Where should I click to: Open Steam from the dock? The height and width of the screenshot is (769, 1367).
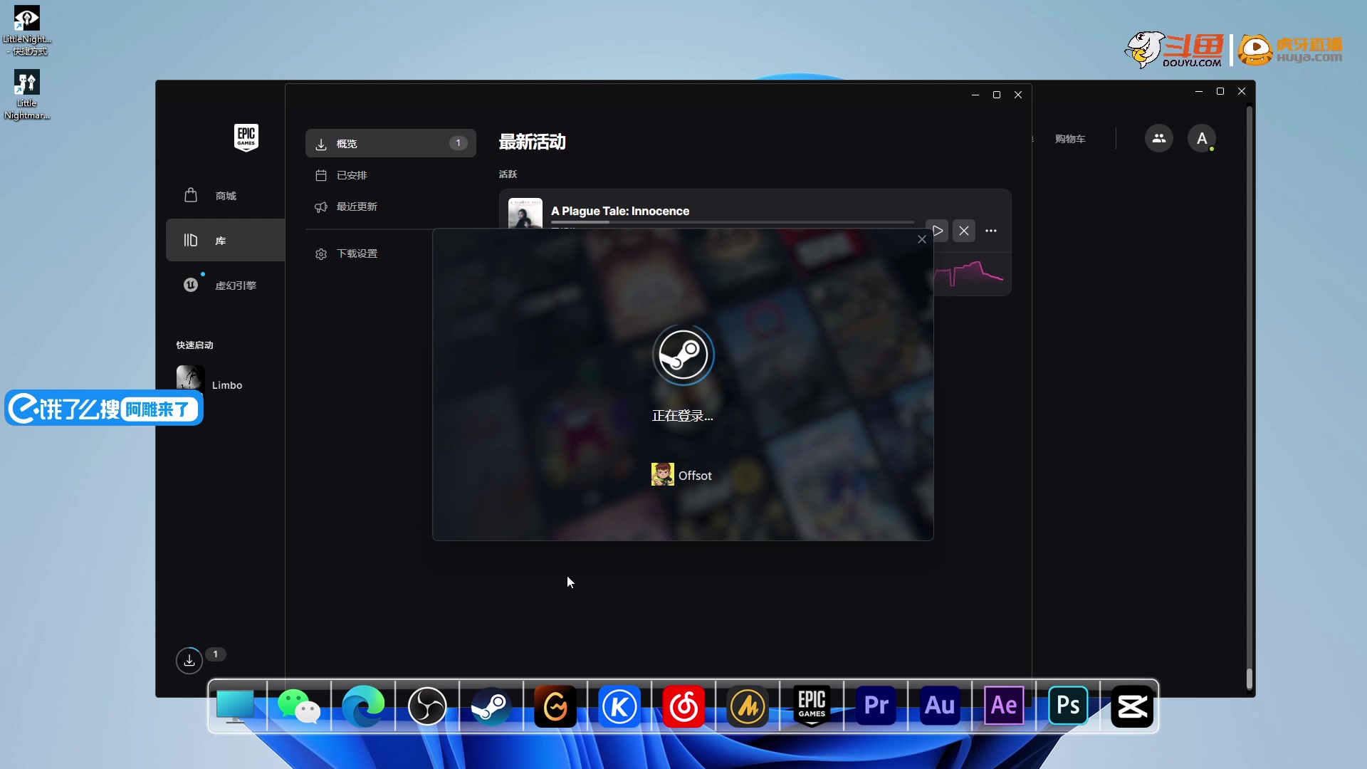491,706
